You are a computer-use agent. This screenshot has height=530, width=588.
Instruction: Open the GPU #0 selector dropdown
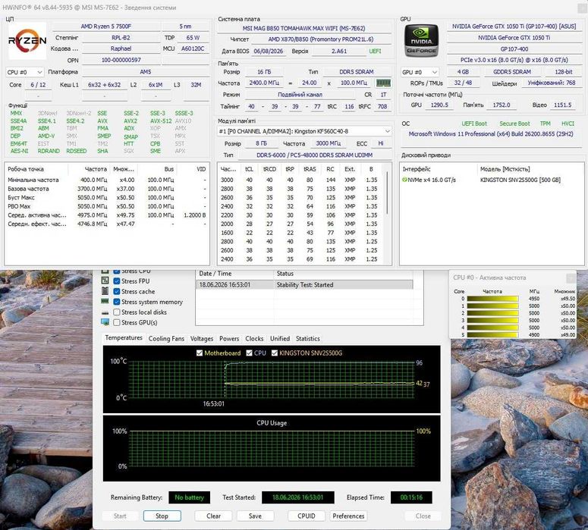(x=420, y=72)
